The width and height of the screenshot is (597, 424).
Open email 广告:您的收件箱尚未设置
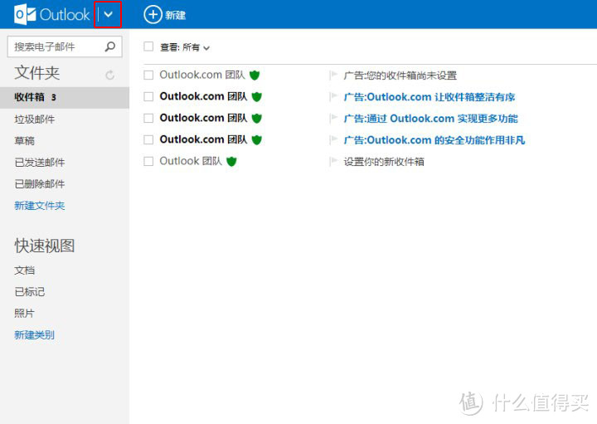click(400, 76)
